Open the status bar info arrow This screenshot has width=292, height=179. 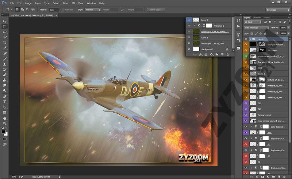point(59,177)
